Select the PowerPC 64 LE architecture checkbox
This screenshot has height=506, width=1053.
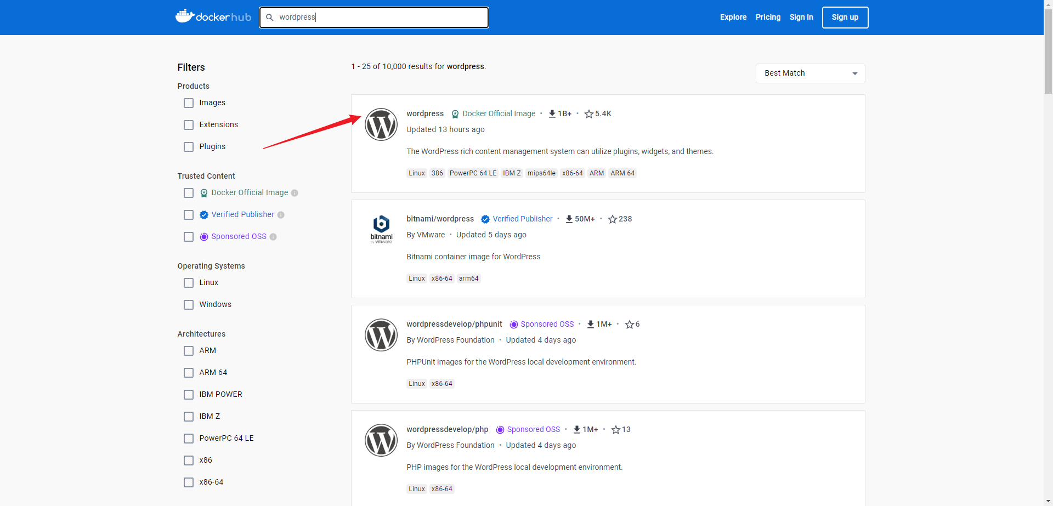[x=189, y=439]
